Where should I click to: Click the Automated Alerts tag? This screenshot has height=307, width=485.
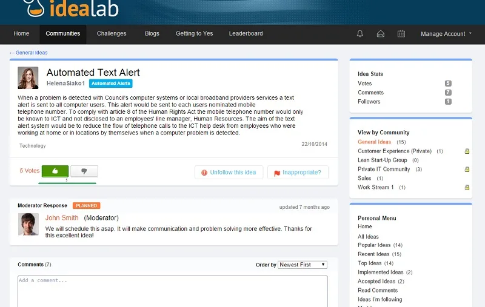tap(111, 84)
